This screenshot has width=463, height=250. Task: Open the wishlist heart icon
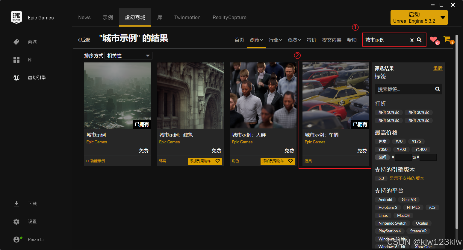tap(433, 39)
